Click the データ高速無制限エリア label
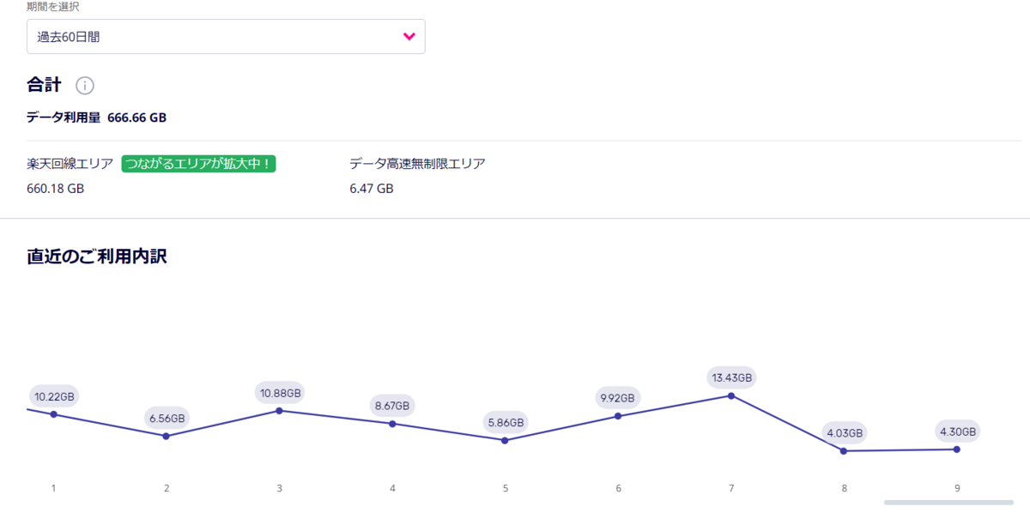1030x519 pixels. point(417,164)
